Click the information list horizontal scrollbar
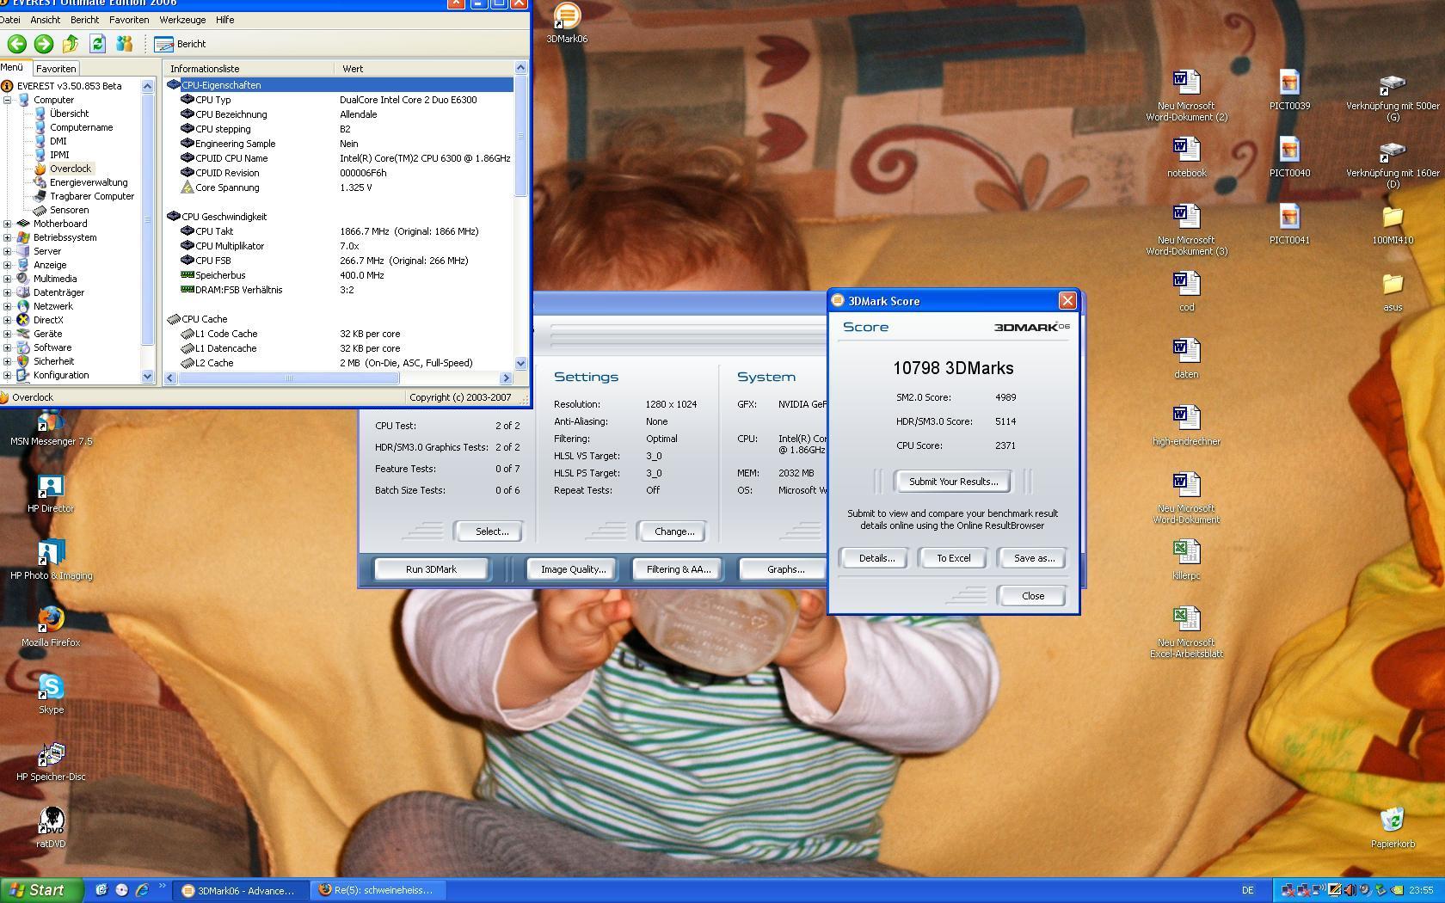Viewport: 1445px width, 903px height. pyautogui.click(x=339, y=378)
